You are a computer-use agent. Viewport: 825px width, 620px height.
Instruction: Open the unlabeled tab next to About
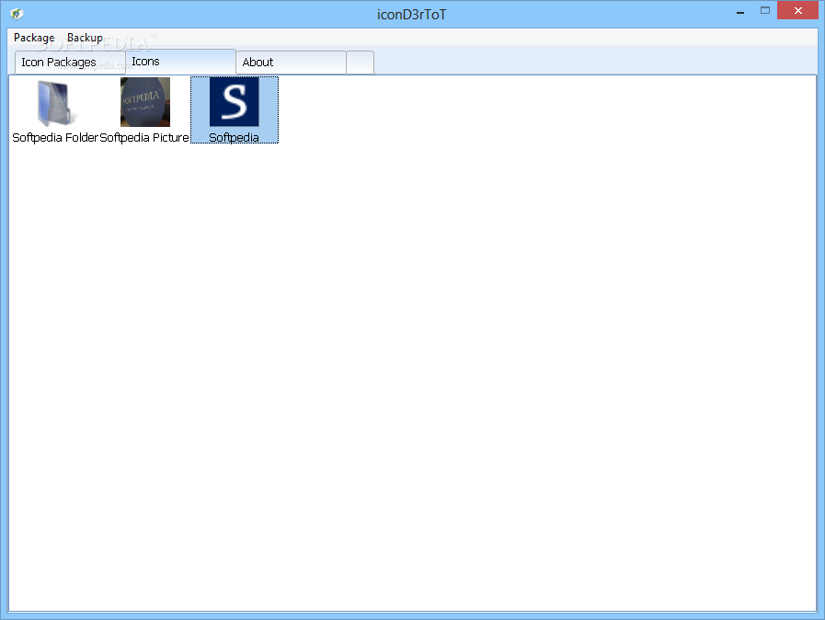coord(361,63)
